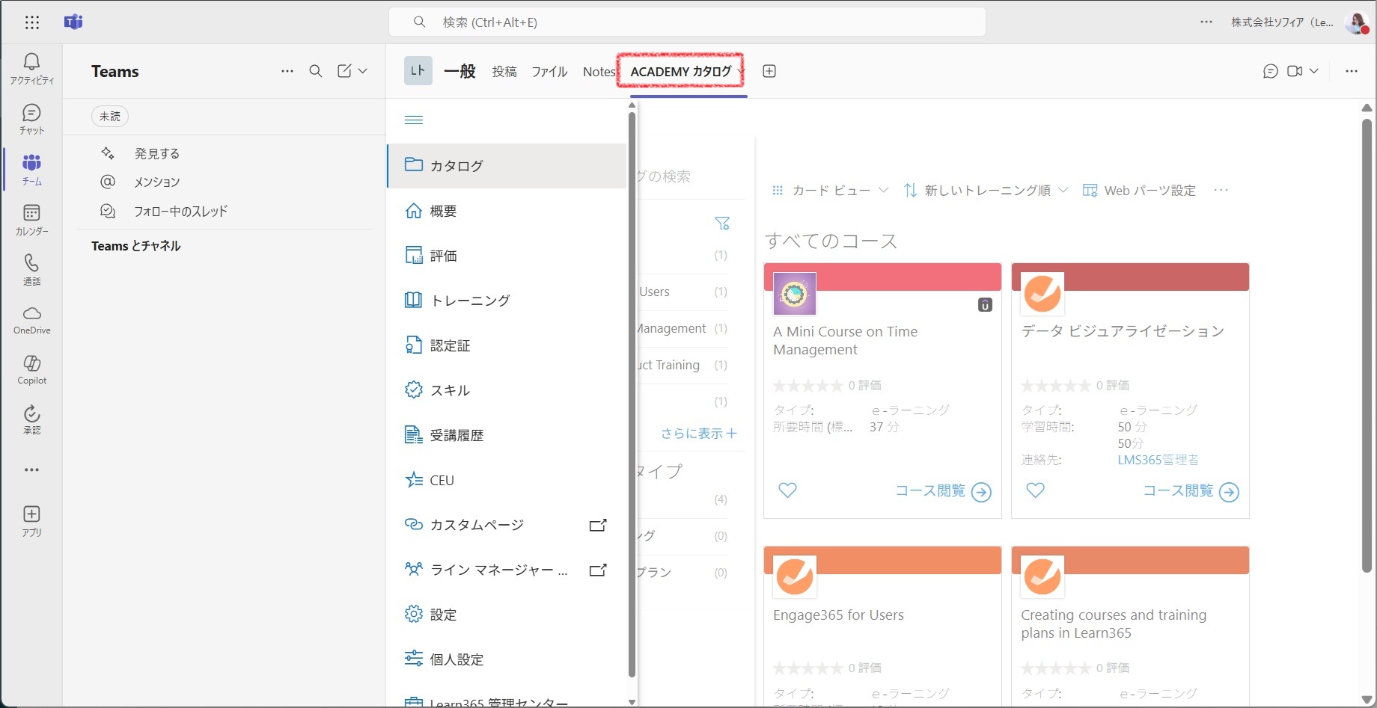Open Calls (通話) in the sidebar
Image resolution: width=1377 pixels, height=708 pixels.
click(31, 270)
